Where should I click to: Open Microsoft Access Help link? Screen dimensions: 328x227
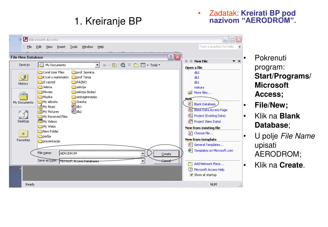click(209, 170)
